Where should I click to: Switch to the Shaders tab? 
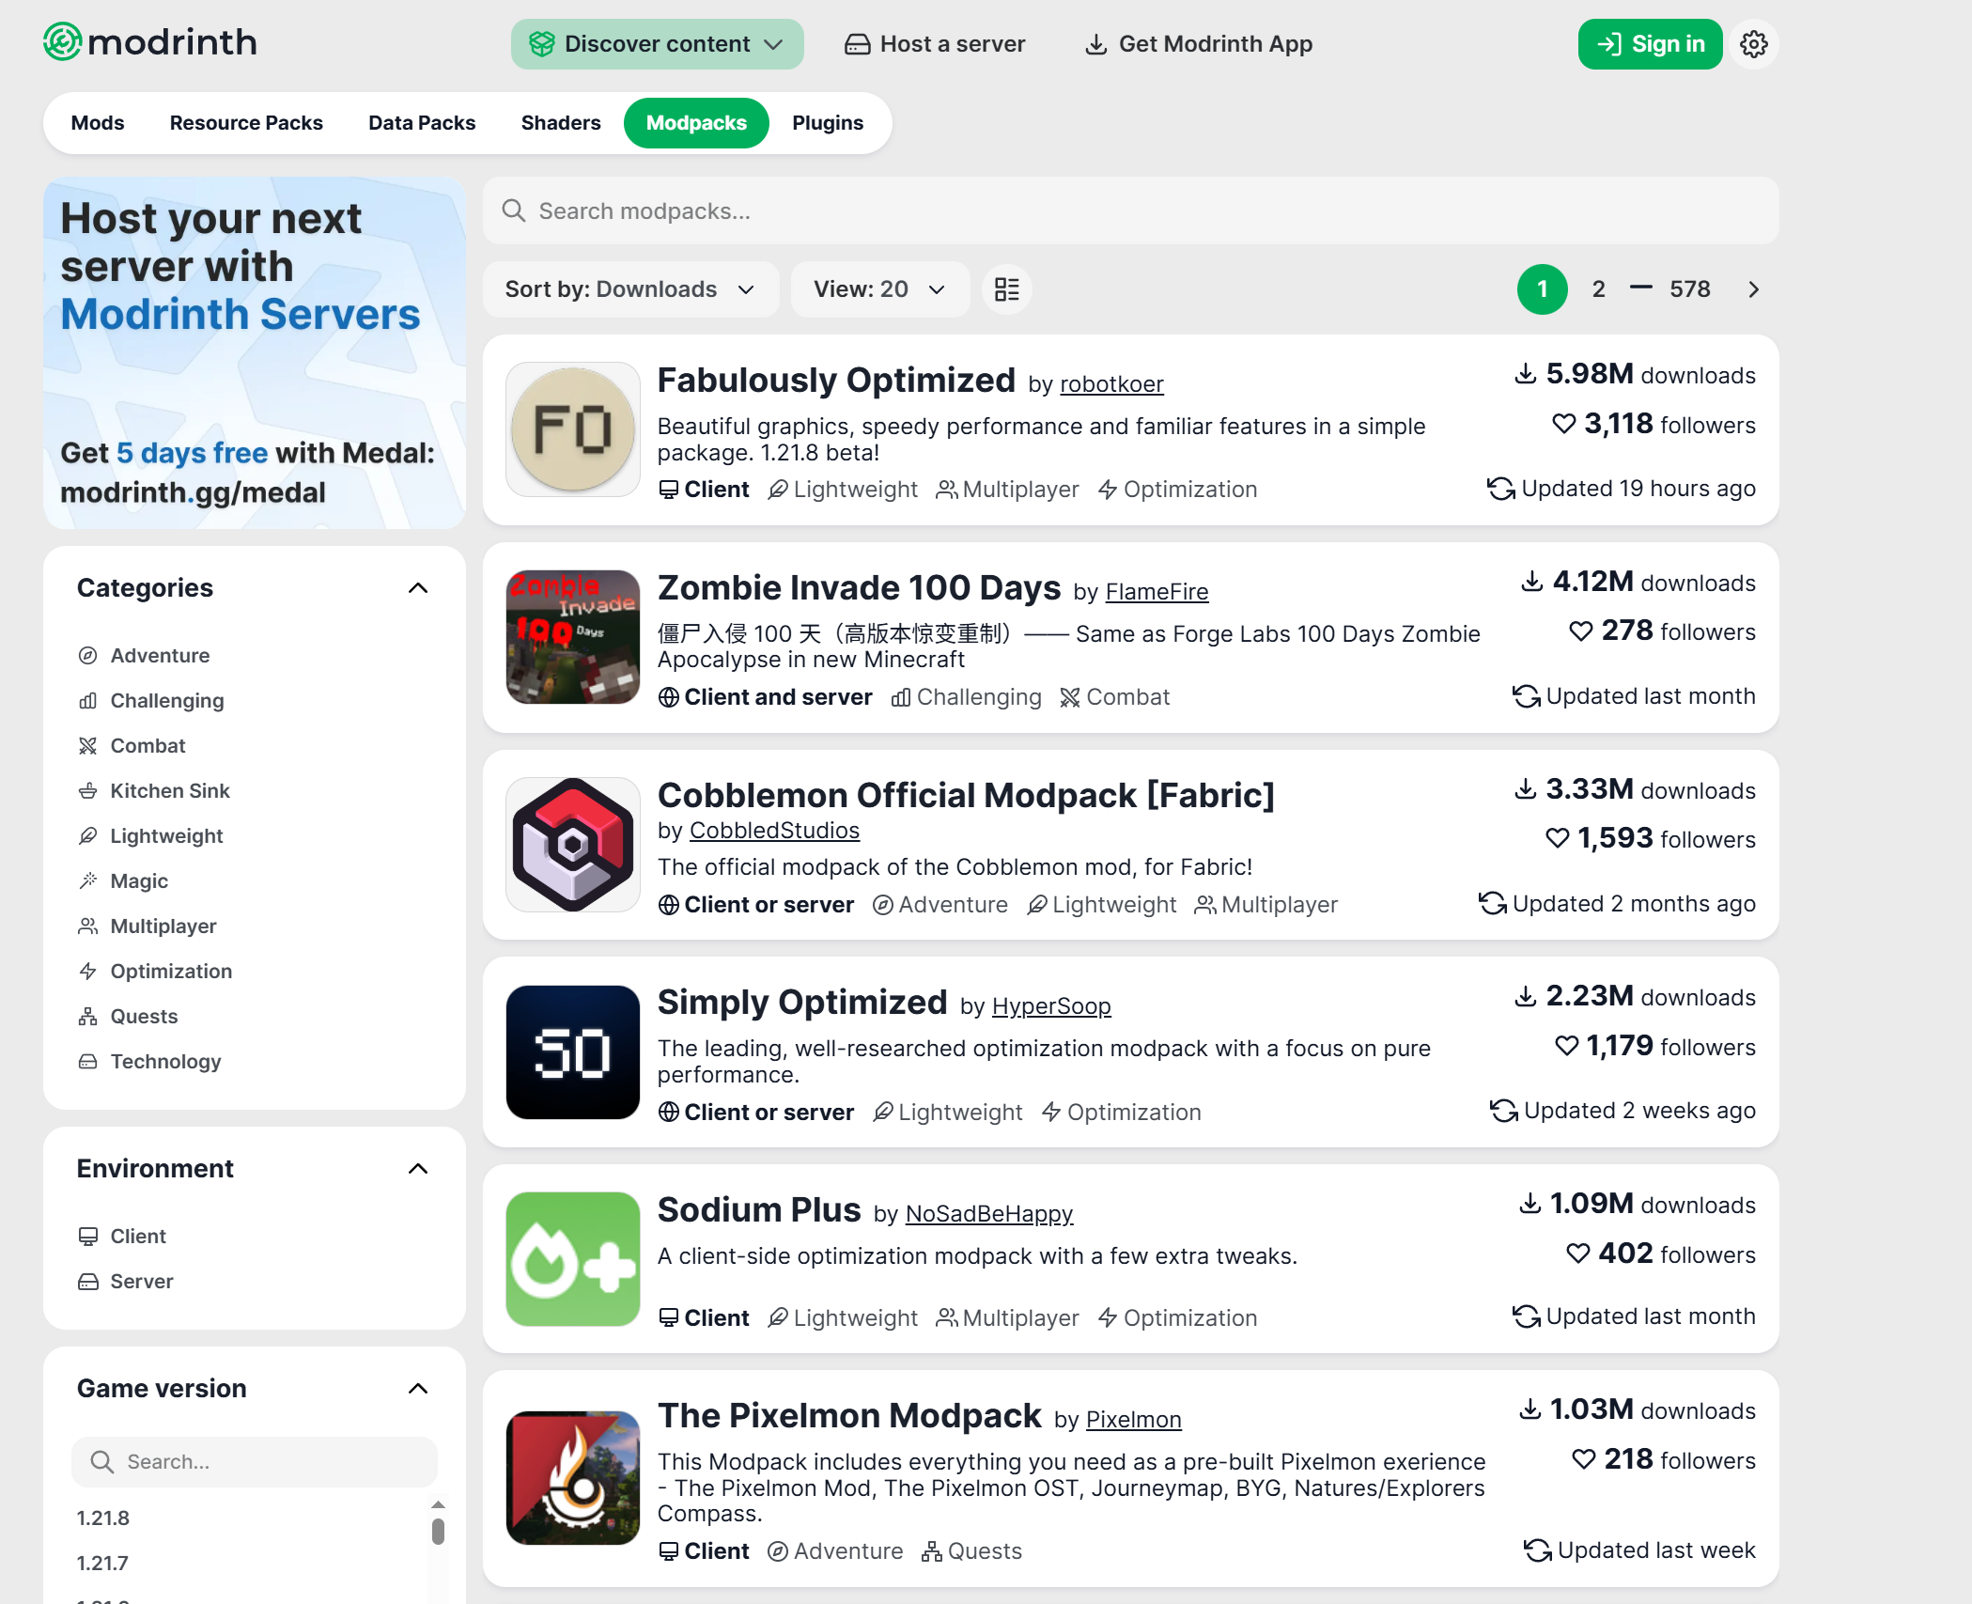[561, 123]
